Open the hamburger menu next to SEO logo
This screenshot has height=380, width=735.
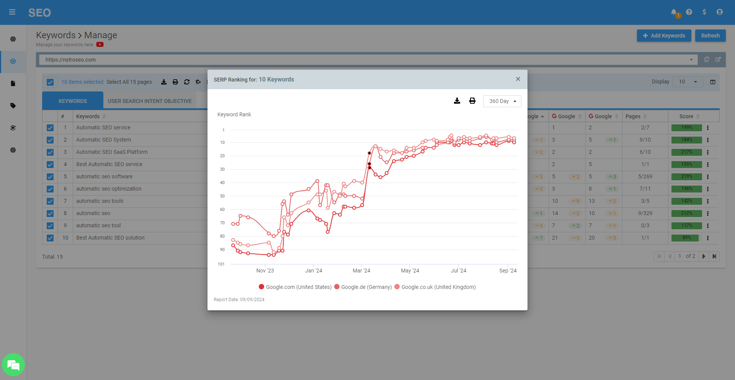tap(12, 12)
